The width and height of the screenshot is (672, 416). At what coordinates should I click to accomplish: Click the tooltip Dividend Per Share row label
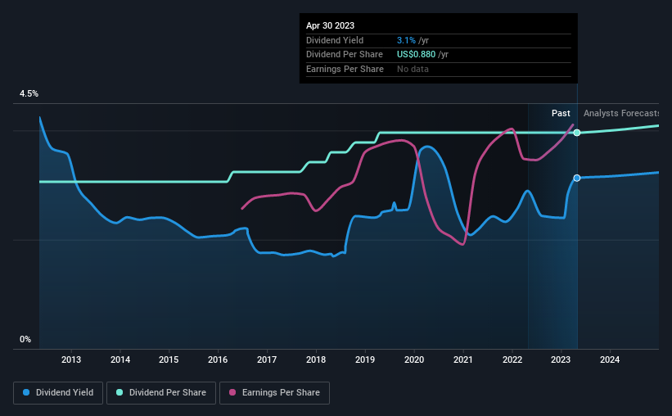coord(345,55)
